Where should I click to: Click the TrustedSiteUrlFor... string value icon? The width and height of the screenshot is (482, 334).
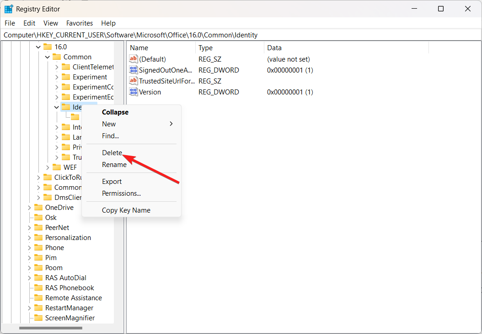pyautogui.click(x=134, y=81)
